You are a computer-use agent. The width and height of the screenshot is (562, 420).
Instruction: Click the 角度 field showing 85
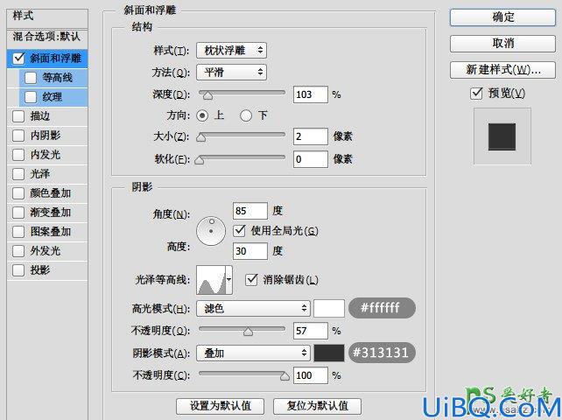(250, 211)
